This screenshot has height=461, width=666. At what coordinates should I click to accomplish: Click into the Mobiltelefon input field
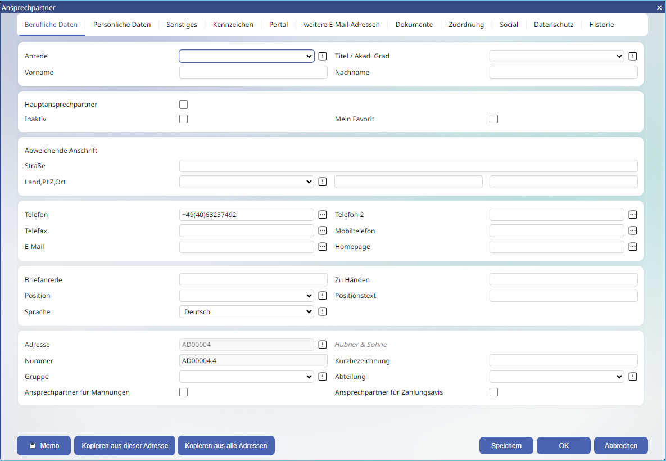[x=557, y=231]
